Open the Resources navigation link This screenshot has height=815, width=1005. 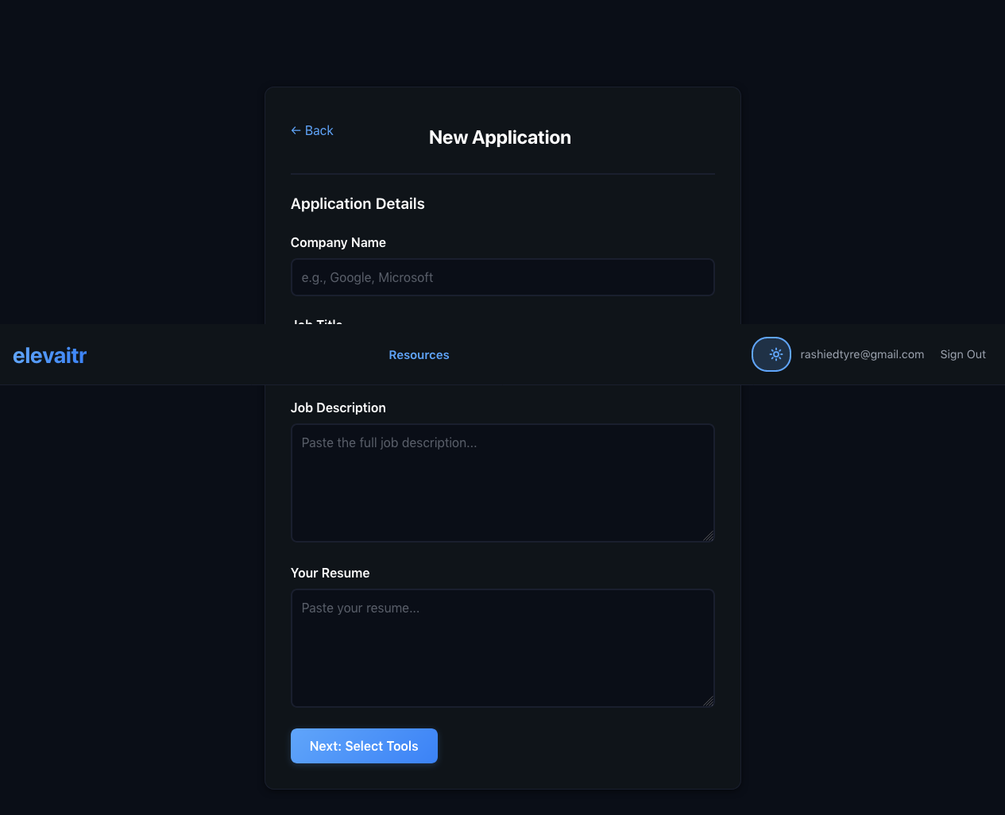419,355
